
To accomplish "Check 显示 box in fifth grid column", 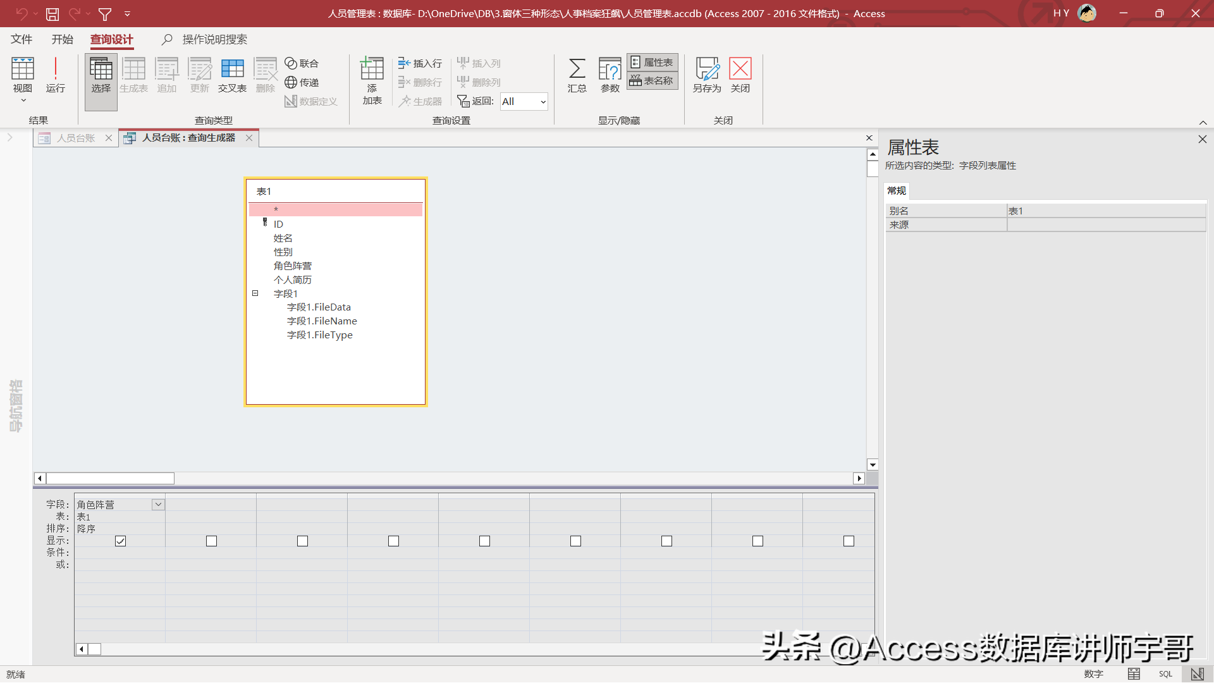I will (484, 541).
